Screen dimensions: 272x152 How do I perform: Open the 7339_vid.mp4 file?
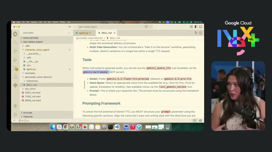[32, 97]
